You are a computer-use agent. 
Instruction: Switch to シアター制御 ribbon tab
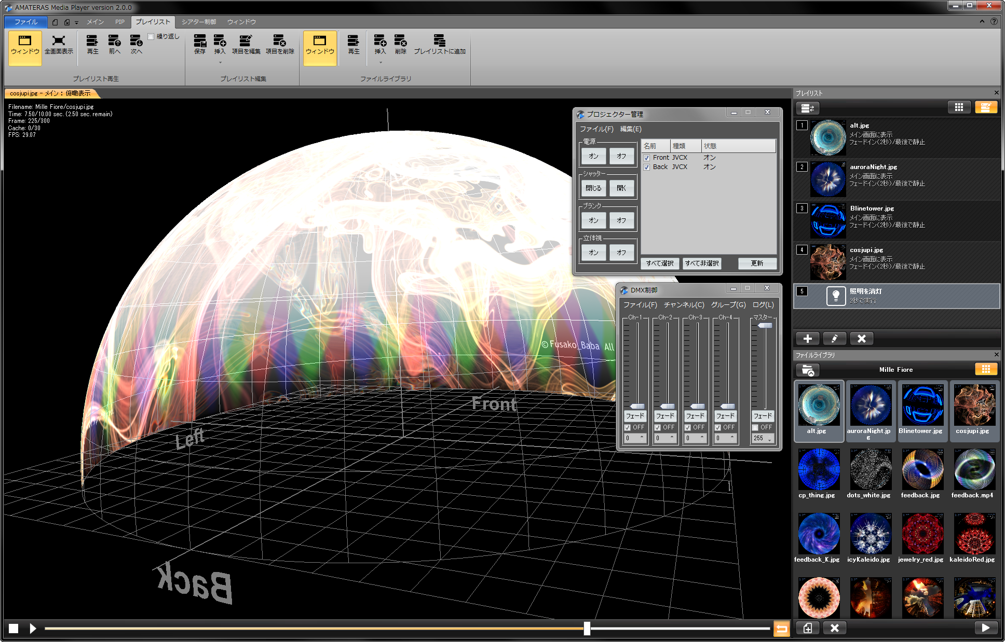(199, 22)
